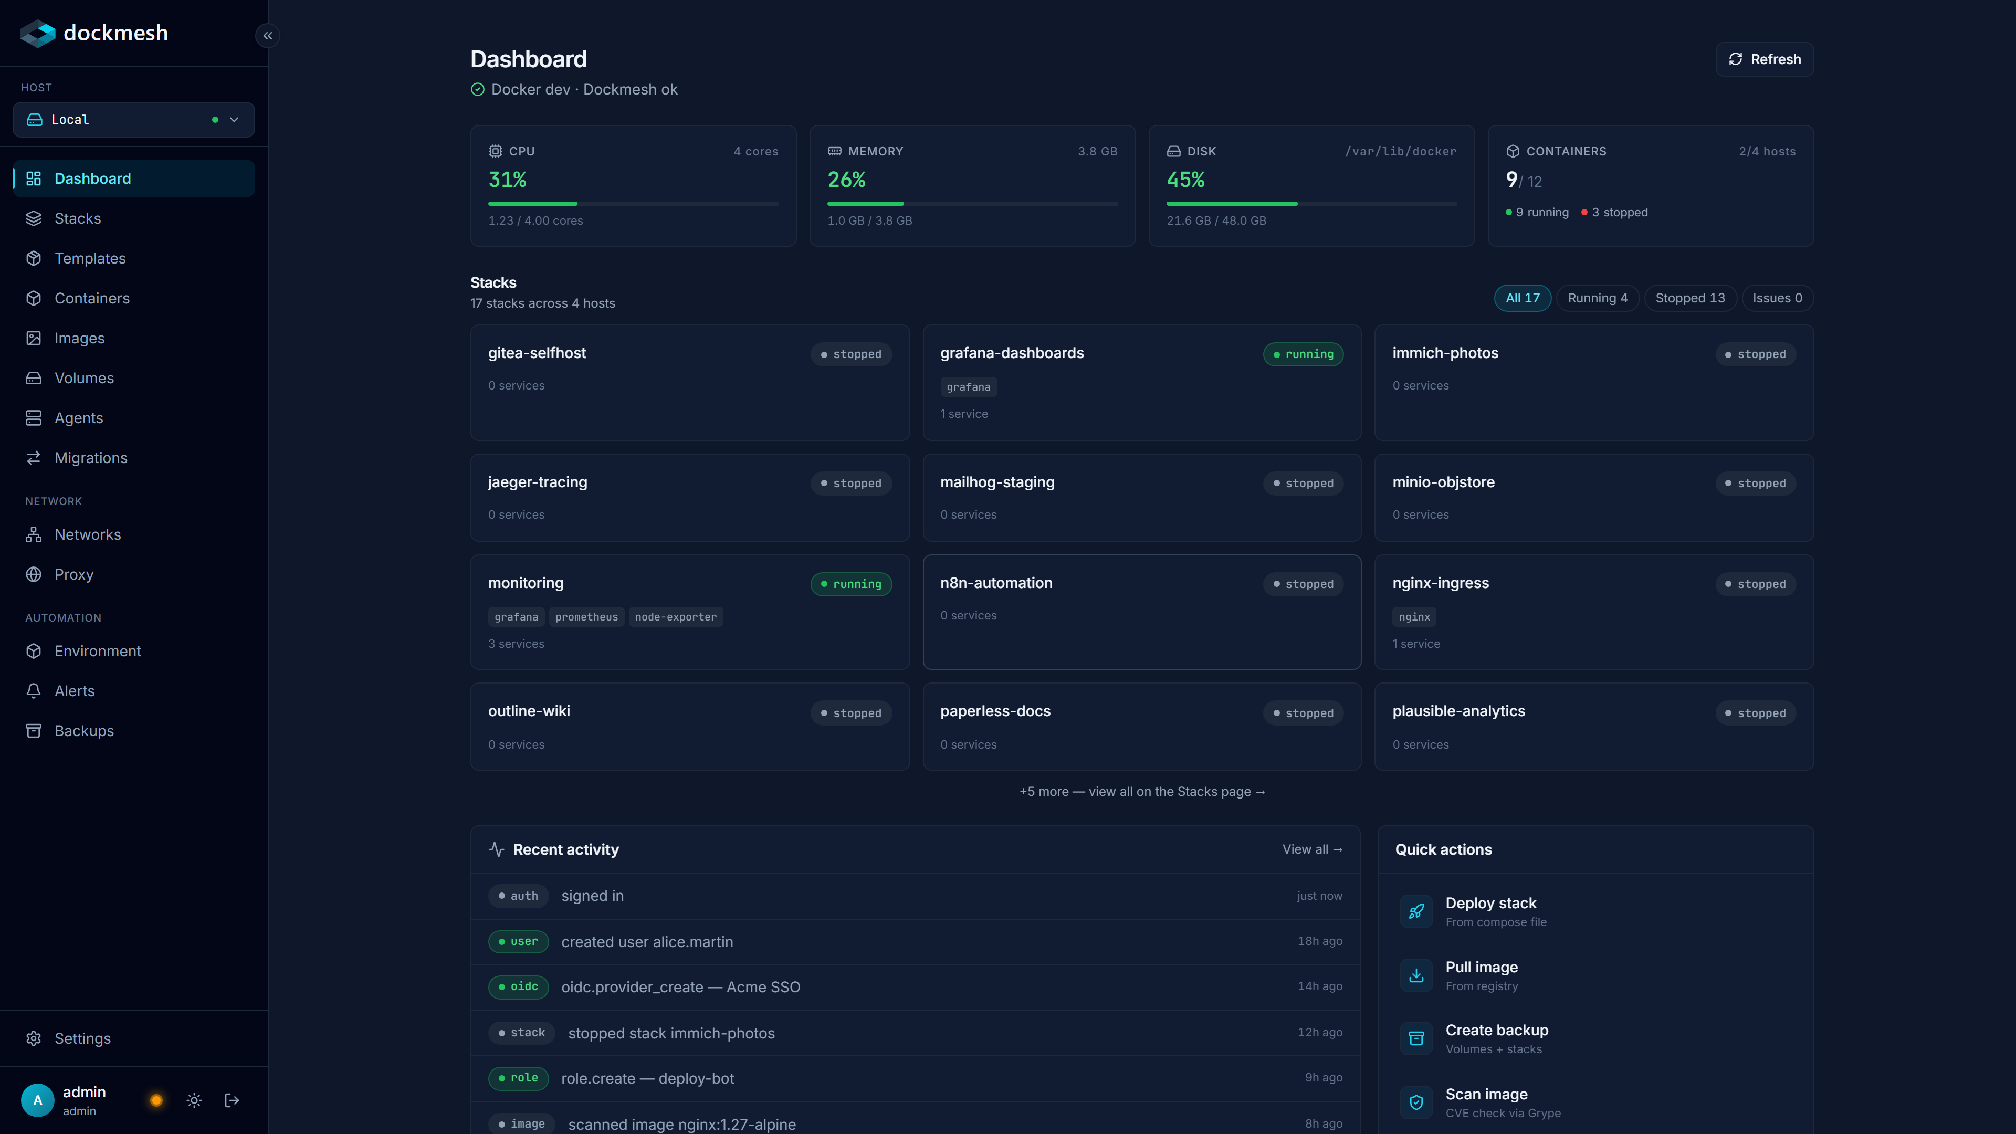The height and width of the screenshot is (1134, 2016).
Task: Expand the +5 more stacks link
Action: 1142,791
